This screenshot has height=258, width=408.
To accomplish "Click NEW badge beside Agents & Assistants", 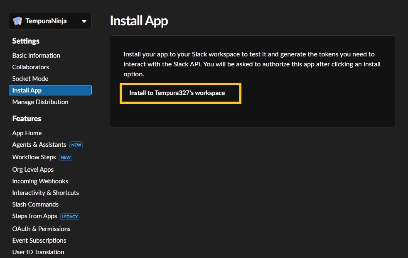I will [76, 145].
